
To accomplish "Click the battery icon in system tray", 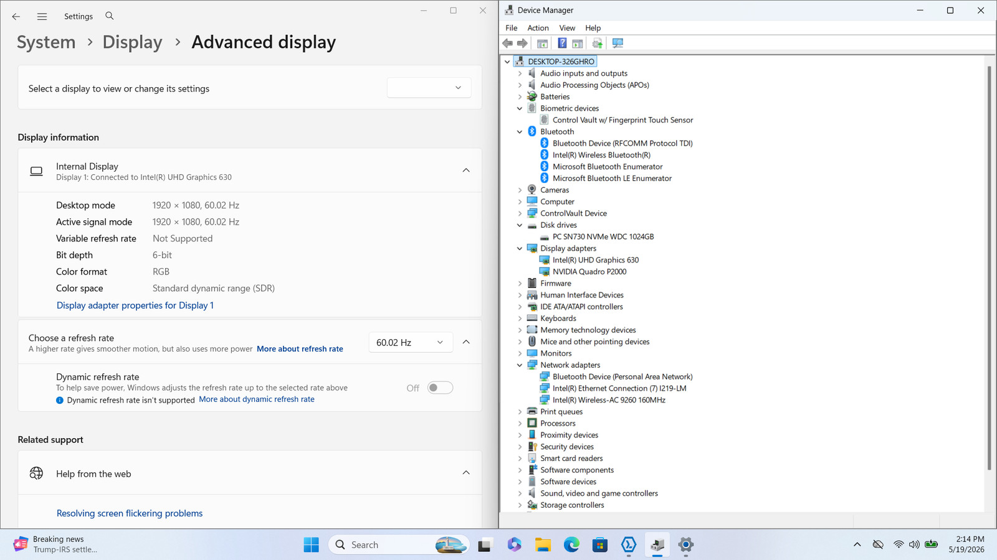I will point(931,544).
